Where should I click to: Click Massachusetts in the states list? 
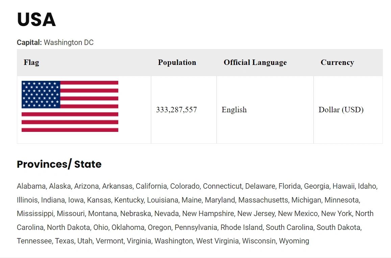[263, 200]
